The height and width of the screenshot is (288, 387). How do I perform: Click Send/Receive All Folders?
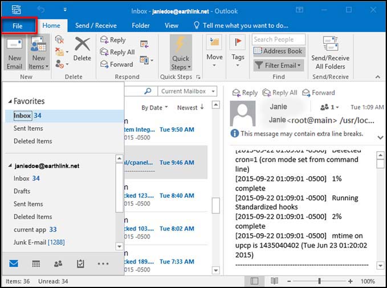tap(331, 53)
